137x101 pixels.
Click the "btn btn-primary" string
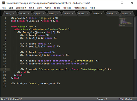[x=93, y=69]
